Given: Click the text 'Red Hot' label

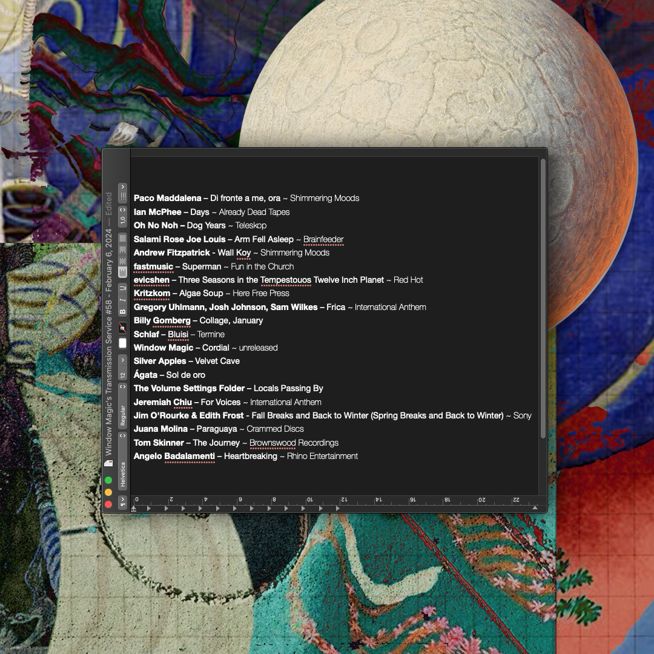Looking at the screenshot, I should [x=408, y=279].
